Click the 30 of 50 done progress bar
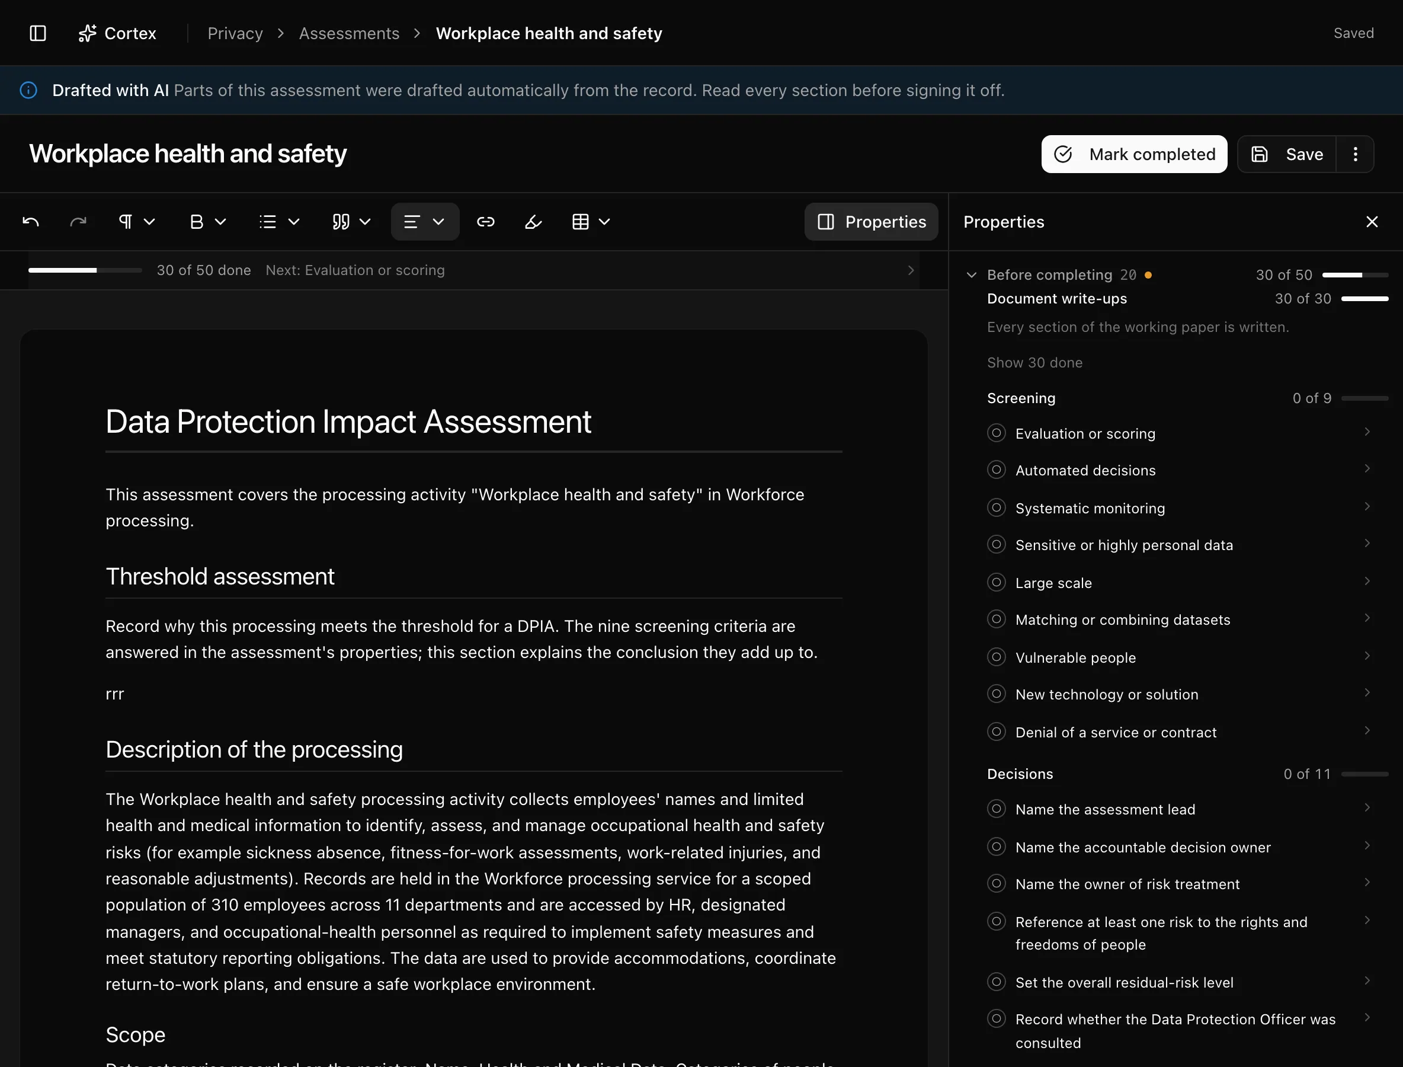 point(85,270)
